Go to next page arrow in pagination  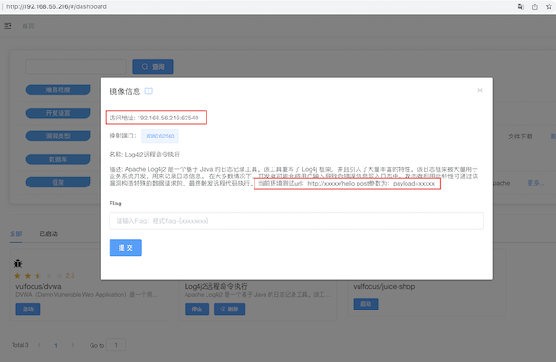pos(73,345)
